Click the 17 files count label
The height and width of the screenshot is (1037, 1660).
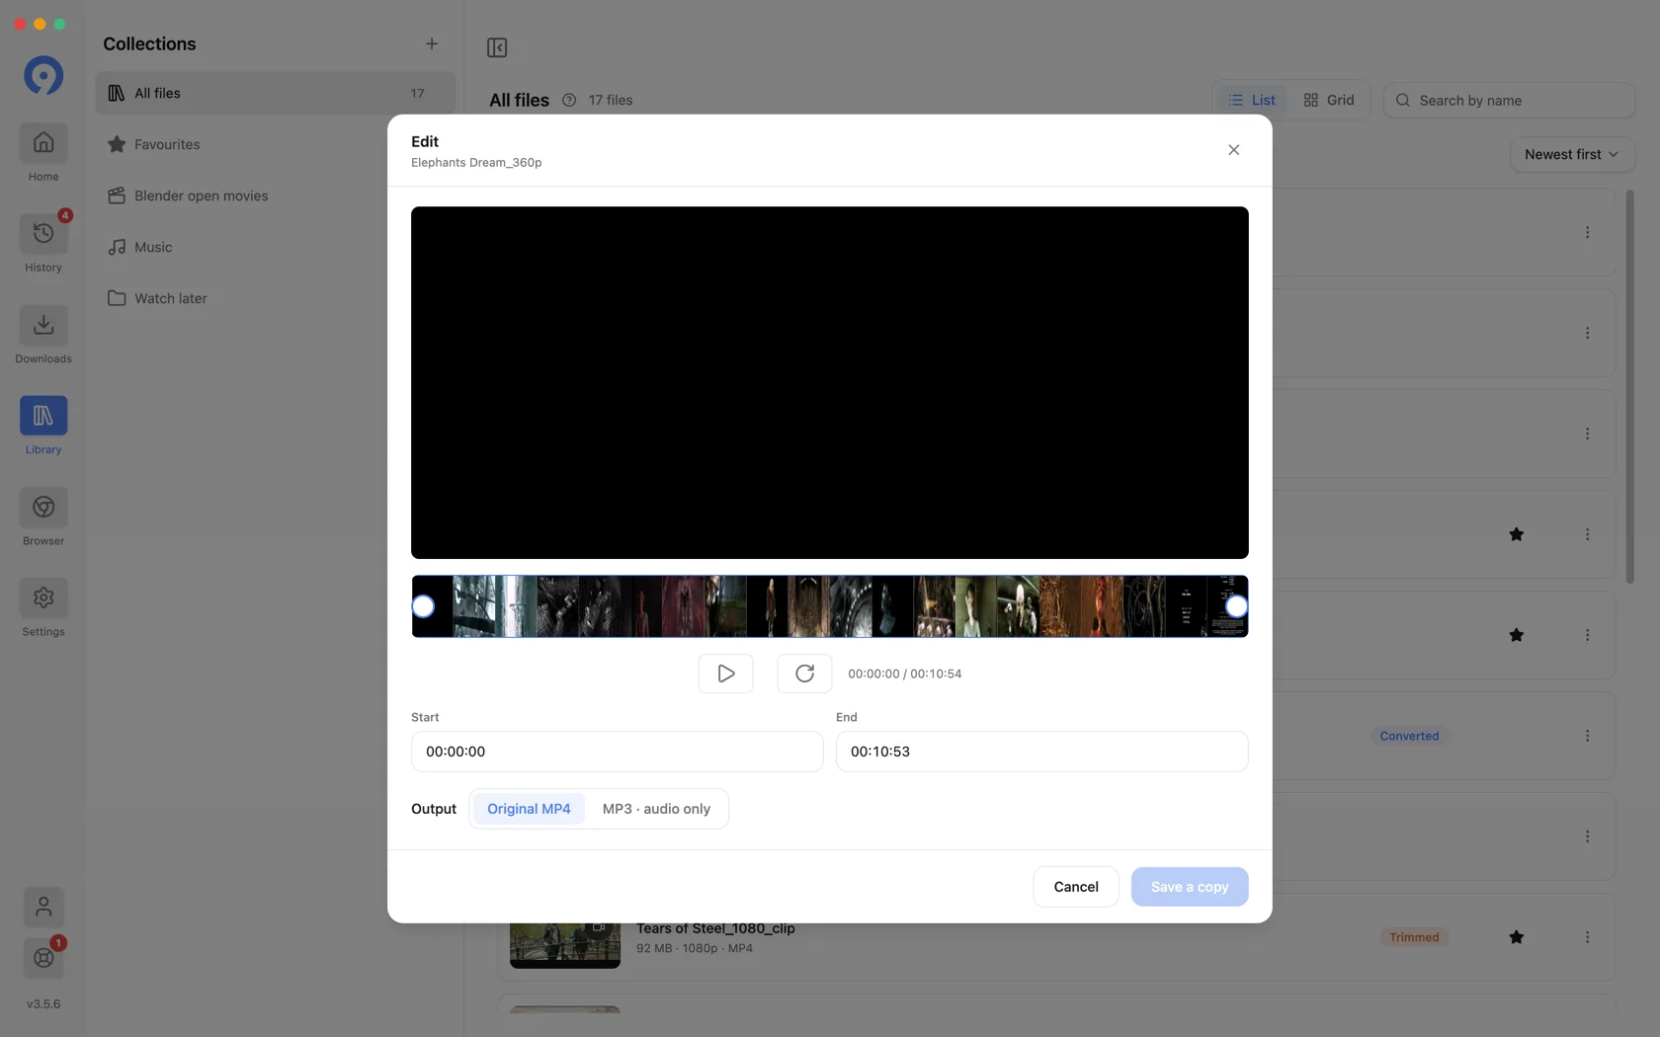tap(611, 100)
